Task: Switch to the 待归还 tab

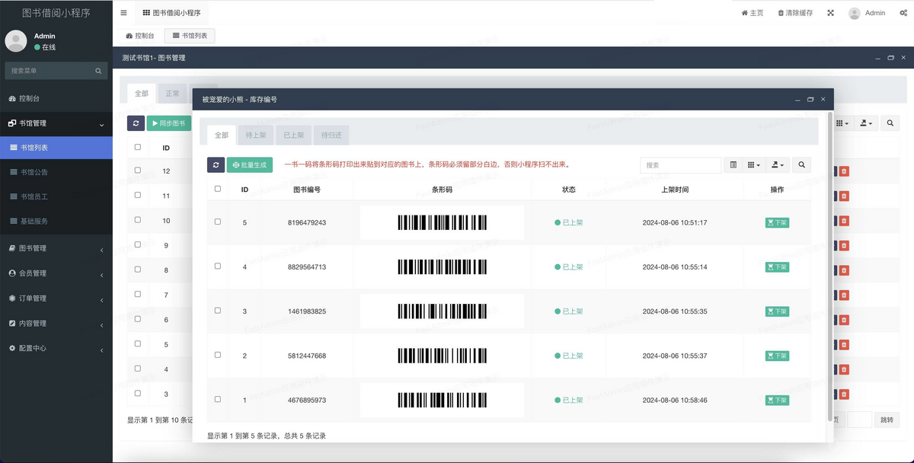Action: (x=331, y=135)
